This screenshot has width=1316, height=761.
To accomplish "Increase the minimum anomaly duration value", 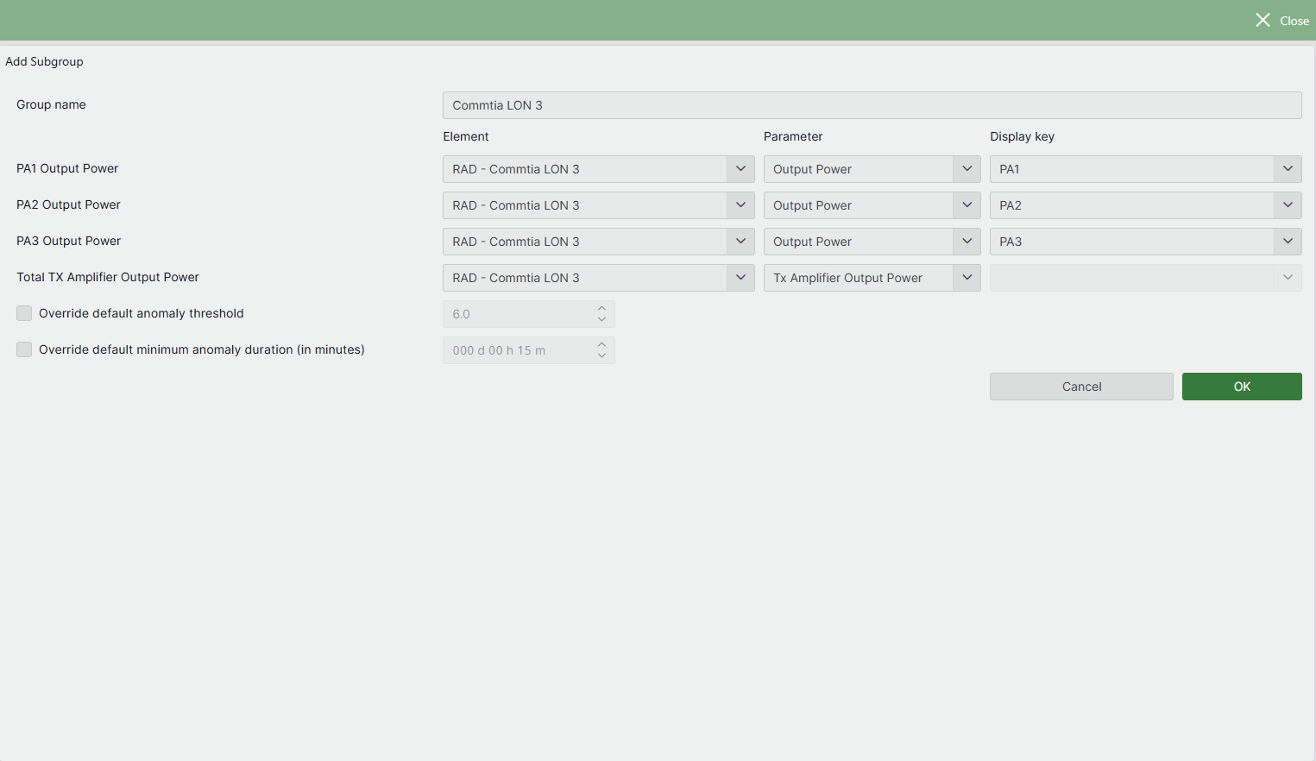I will coord(601,345).
